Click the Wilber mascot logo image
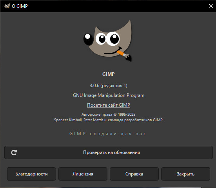The height and width of the screenshot is (188, 216). [x=107, y=41]
